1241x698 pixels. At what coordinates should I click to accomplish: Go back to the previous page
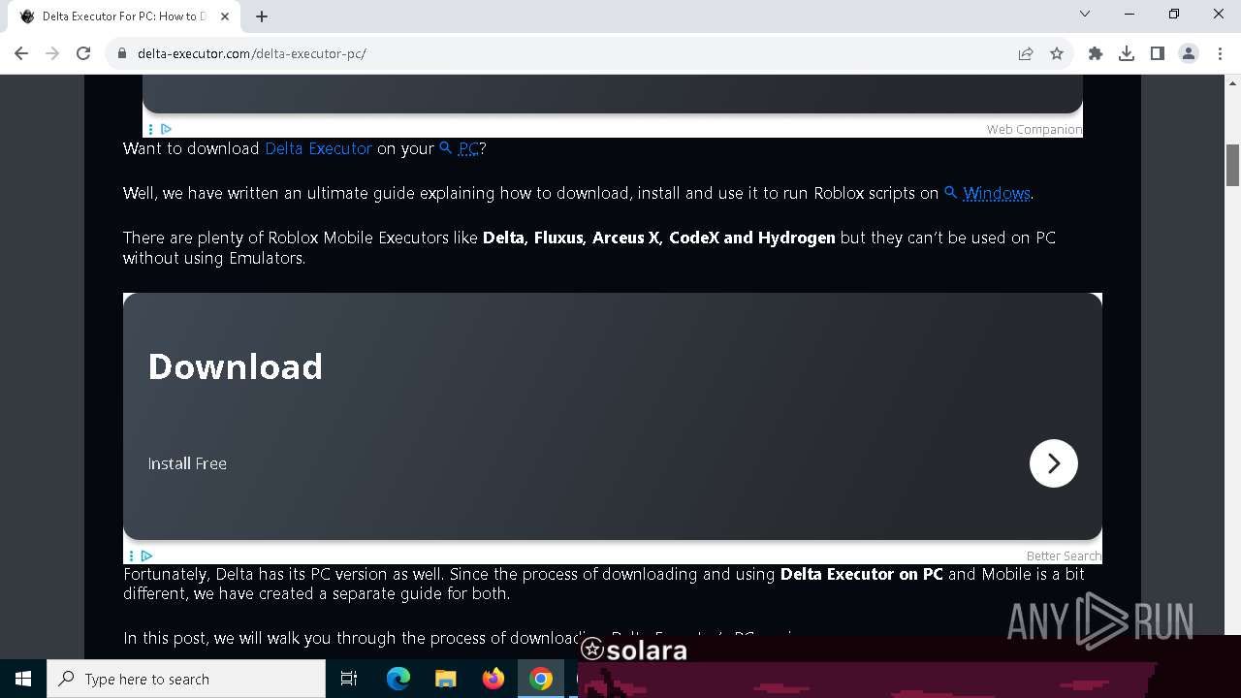(21, 53)
